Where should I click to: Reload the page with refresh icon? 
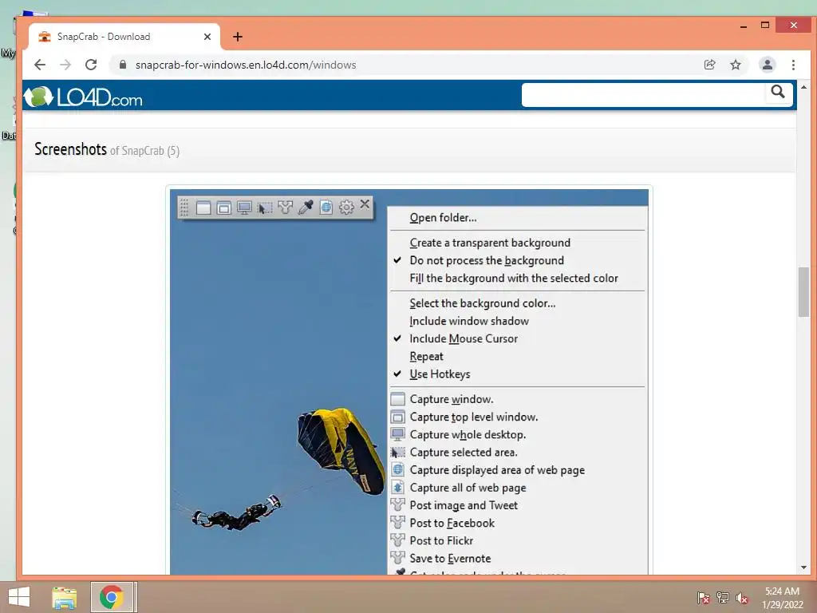[x=91, y=65]
